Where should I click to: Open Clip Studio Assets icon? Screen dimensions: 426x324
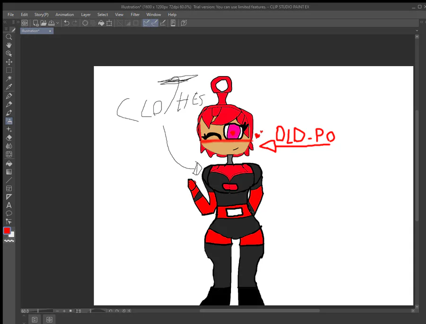click(x=173, y=23)
